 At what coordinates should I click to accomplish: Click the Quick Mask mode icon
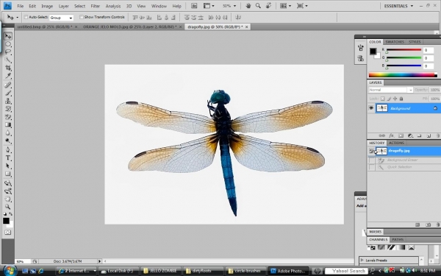click(8, 233)
